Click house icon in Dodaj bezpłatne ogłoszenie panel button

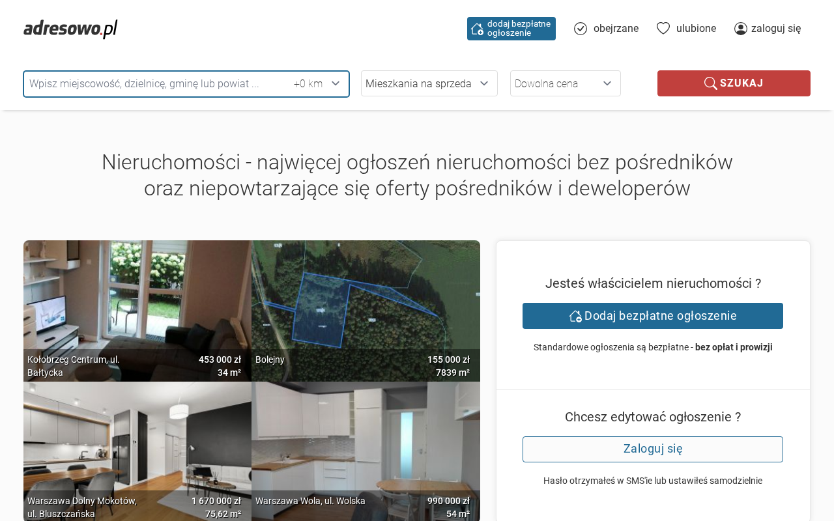(575, 316)
